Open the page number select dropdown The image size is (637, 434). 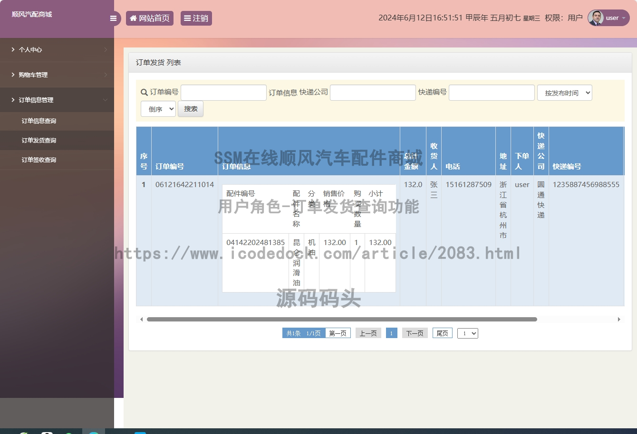click(468, 333)
